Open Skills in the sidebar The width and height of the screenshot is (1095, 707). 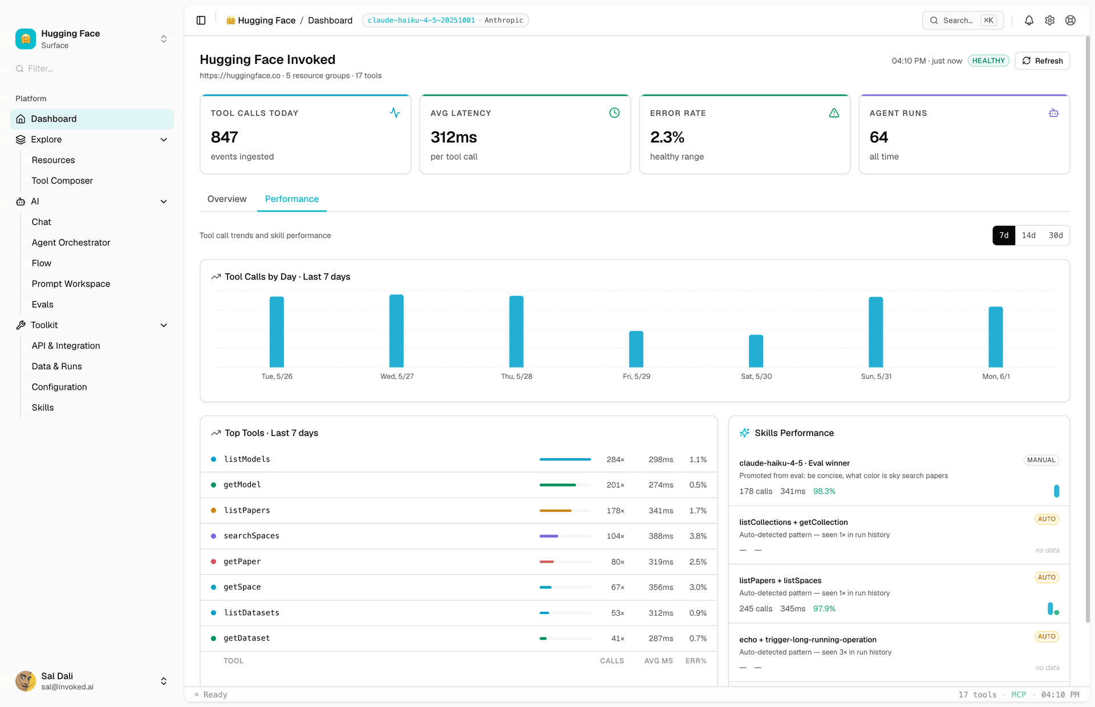[43, 407]
